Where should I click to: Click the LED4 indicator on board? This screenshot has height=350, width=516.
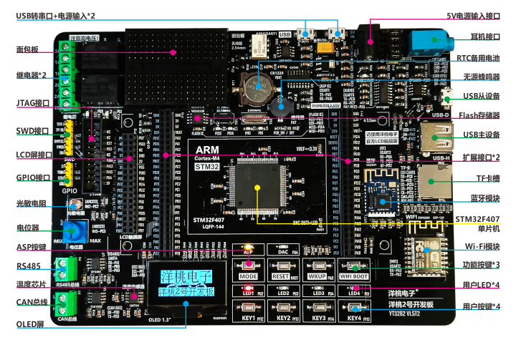click(x=354, y=288)
